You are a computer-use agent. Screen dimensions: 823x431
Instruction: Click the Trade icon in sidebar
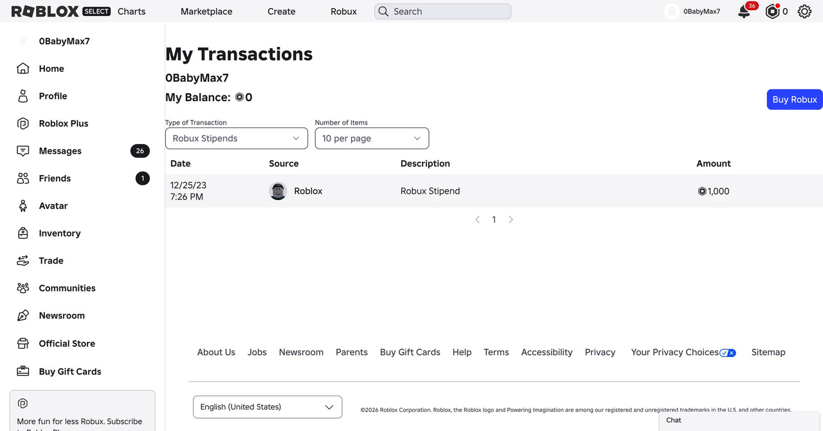pyautogui.click(x=23, y=261)
